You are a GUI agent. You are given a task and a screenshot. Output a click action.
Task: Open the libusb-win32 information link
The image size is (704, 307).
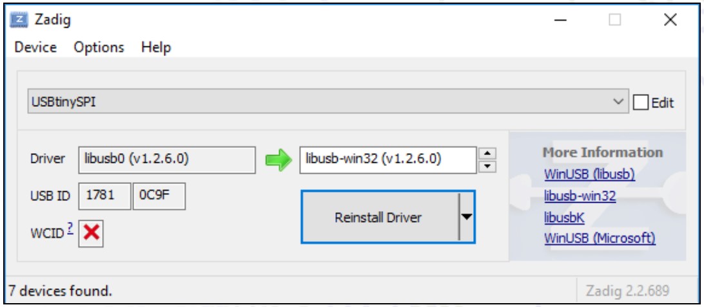(580, 196)
